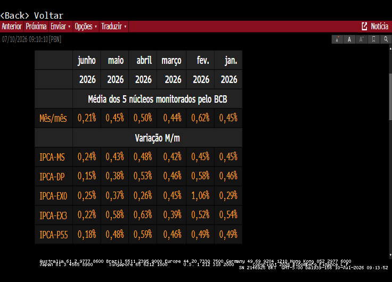
Task: Click Mês/mês abril value 0,50%
Action: tap(143, 118)
